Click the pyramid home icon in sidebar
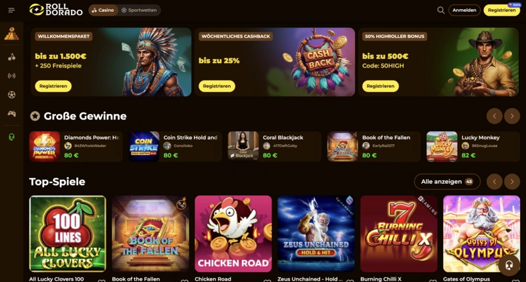Viewport: 526px width, 282px height. click(x=11, y=34)
